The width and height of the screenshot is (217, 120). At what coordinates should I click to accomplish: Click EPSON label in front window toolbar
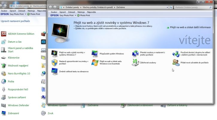[54, 15]
